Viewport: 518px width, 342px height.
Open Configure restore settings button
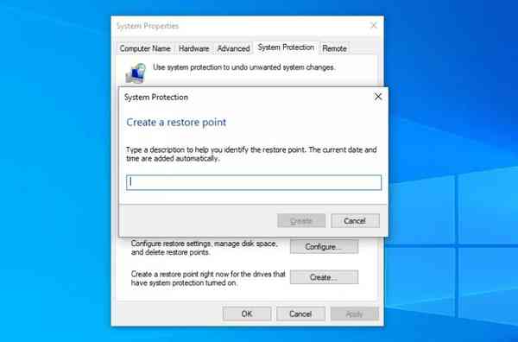click(x=325, y=247)
